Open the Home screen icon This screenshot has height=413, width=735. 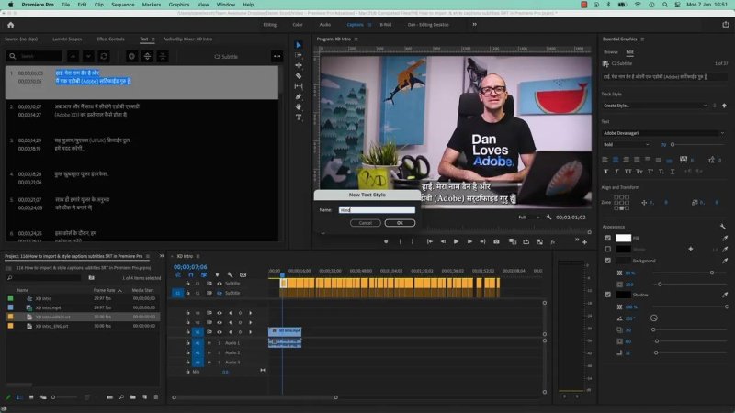10,25
